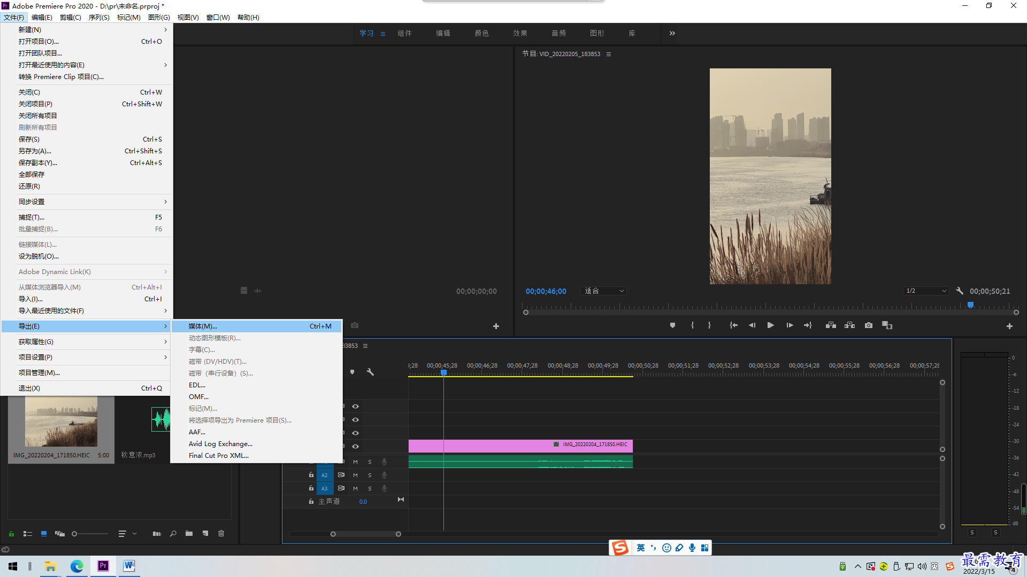The width and height of the screenshot is (1027, 577).
Task: Click the Mark Out bracket icon
Action: pos(709,325)
